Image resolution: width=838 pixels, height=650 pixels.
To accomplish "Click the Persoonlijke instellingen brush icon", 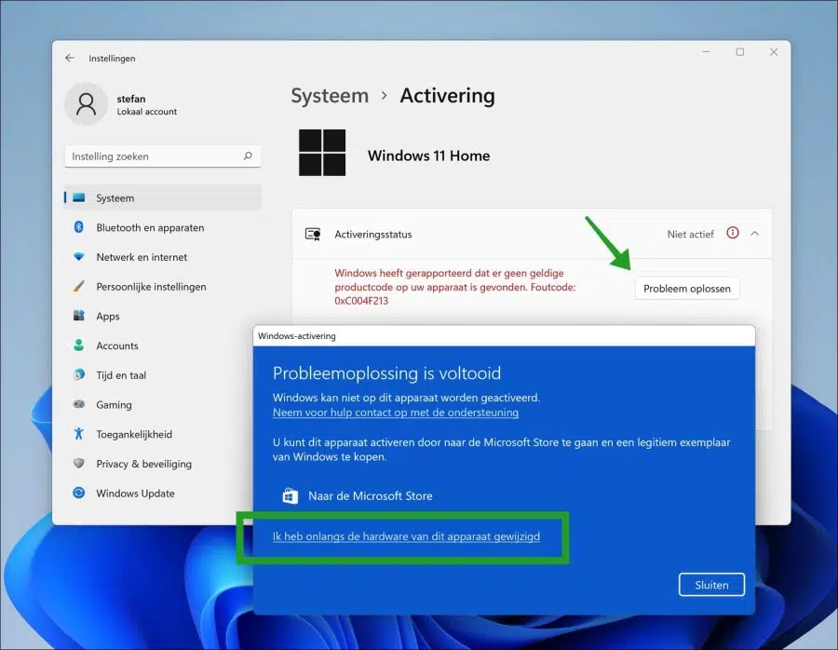I will (78, 287).
